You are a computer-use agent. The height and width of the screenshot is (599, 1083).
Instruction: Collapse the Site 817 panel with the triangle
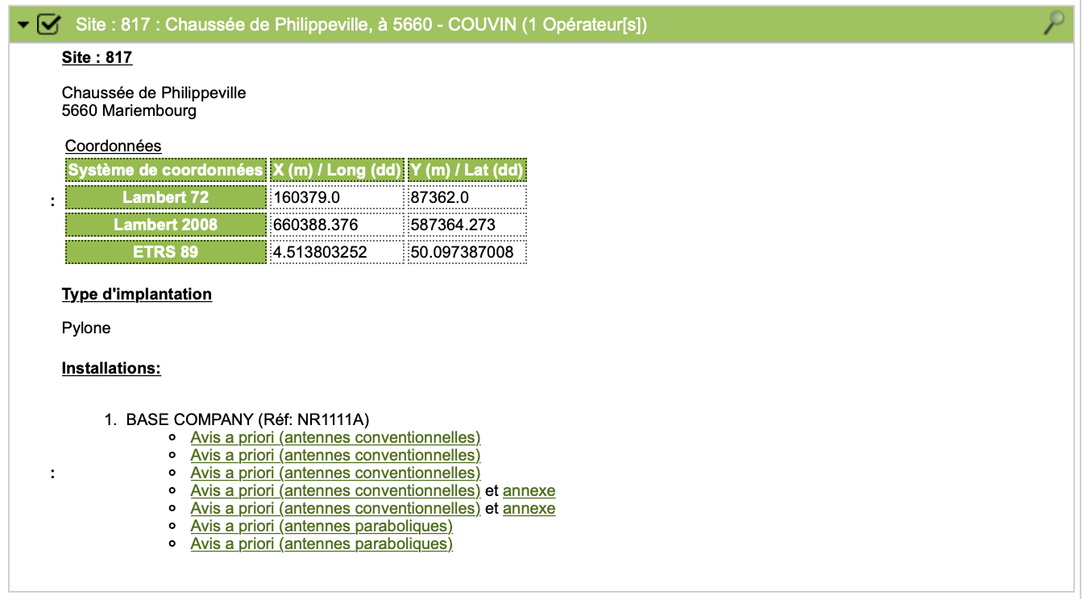click(x=23, y=26)
